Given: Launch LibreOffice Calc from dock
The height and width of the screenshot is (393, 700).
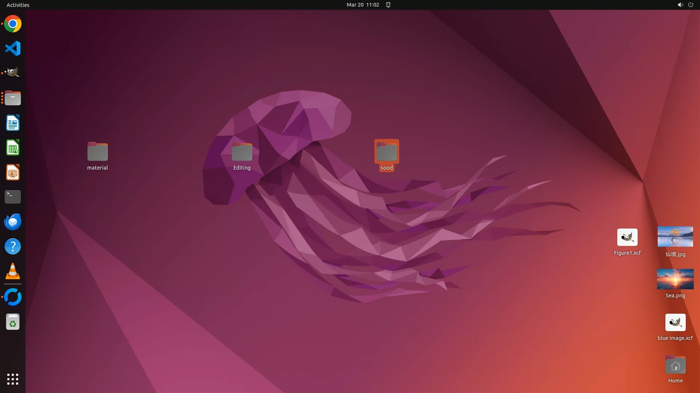Looking at the screenshot, I should pyautogui.click(x=13, y=148).
